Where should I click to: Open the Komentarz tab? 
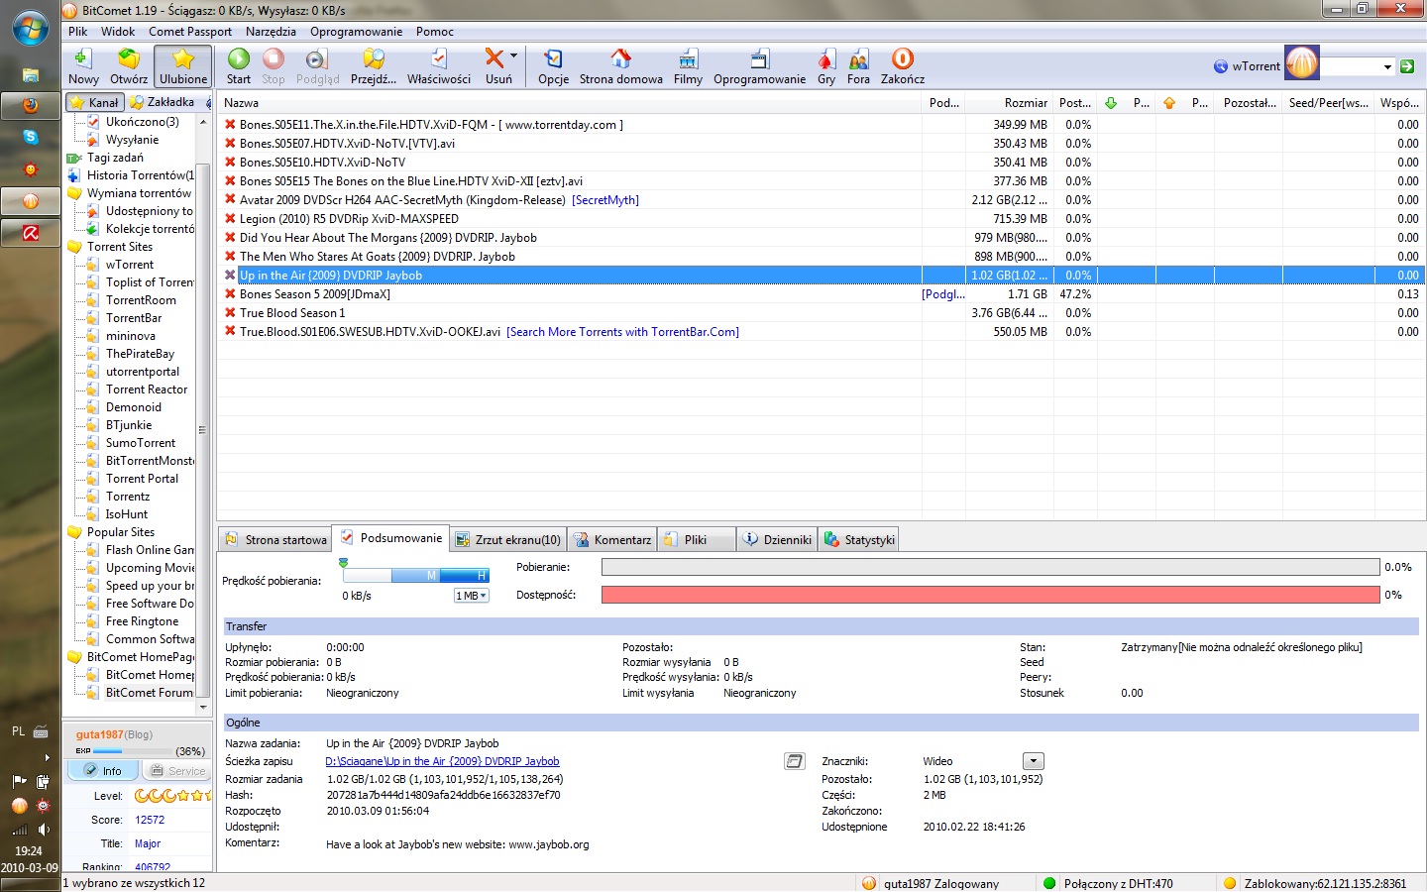(612, 539)
